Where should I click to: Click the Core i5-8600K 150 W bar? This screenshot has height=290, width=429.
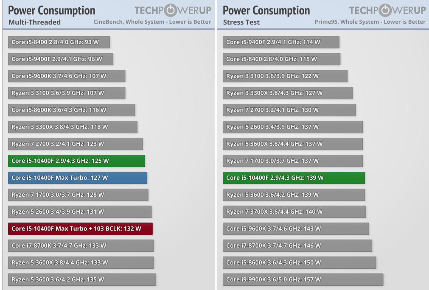pyautogui.click(x=299, y=262)
